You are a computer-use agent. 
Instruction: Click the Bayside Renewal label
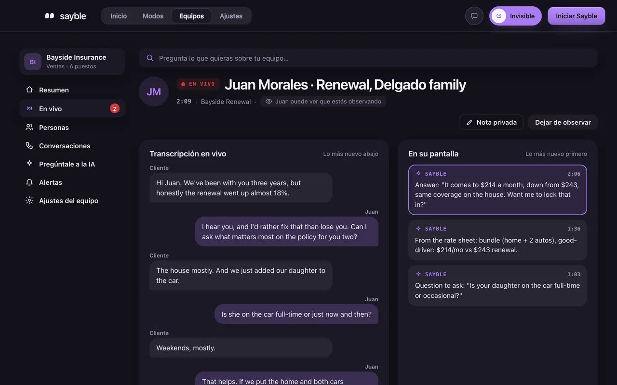pos(226,102)
